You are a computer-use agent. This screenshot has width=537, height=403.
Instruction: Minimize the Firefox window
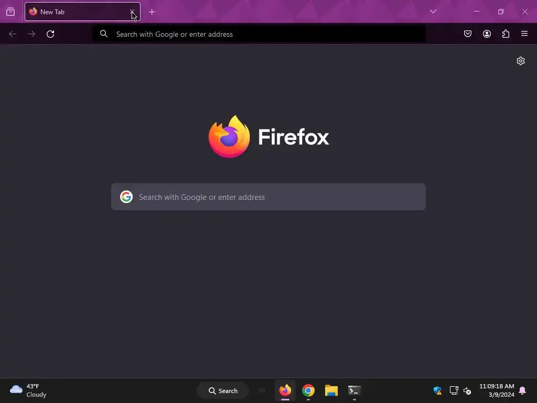477,12
